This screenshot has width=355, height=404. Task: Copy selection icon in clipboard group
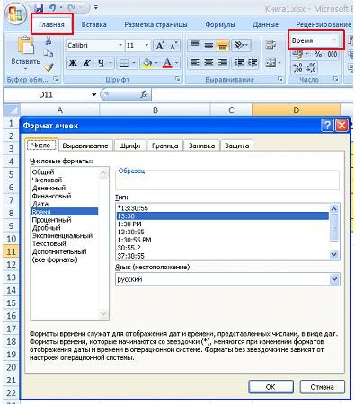[49, 54]
